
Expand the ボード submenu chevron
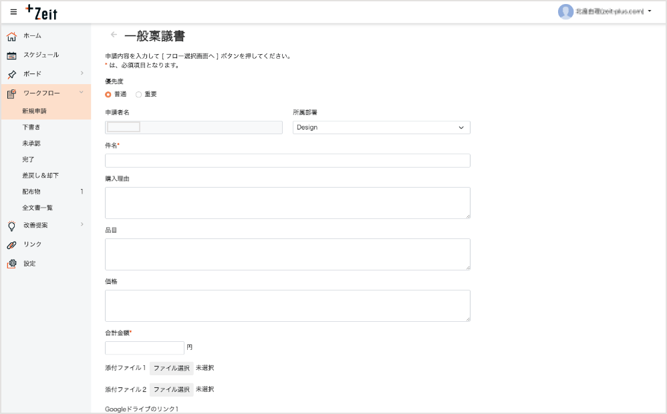pos(82,73)
